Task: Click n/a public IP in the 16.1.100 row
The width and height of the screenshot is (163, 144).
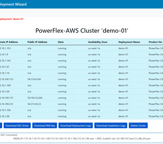Action: coord(29,85)
